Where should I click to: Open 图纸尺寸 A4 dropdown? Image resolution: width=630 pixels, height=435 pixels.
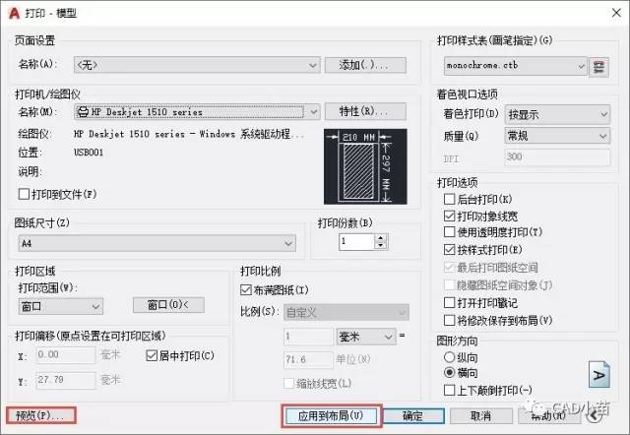coord(157,243)
